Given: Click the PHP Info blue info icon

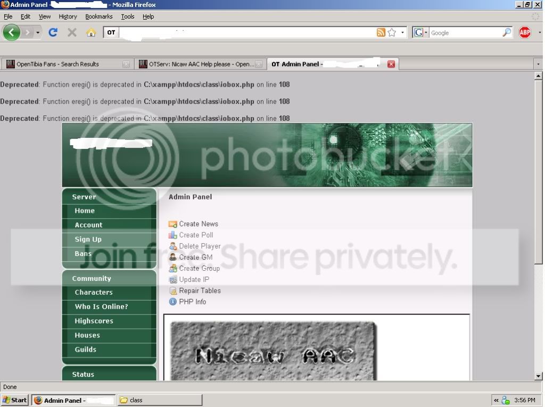Looking at the screenshot, I should pyautogui.click(x=173, y=302).
